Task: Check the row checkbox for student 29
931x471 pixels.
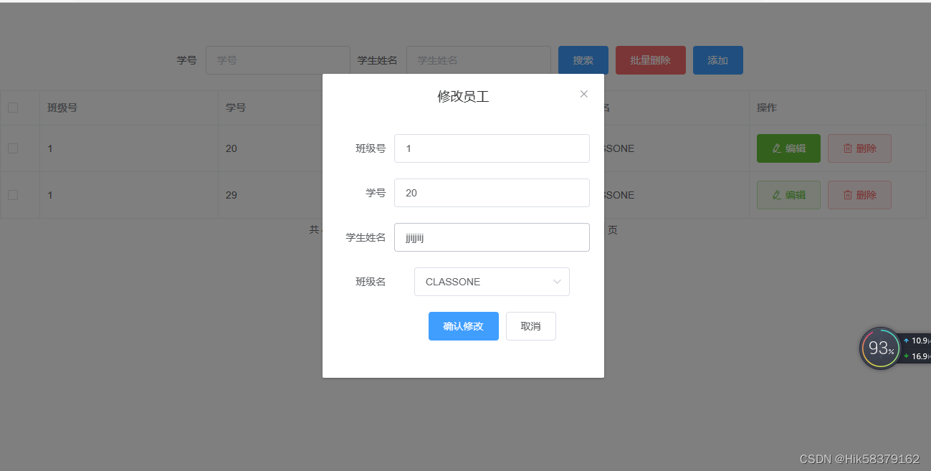Action: tap(12, 194)
